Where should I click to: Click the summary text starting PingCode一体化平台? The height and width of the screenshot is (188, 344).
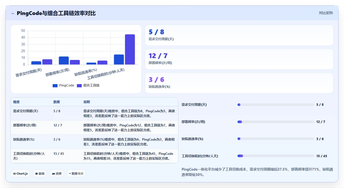(x=257, y=172)
